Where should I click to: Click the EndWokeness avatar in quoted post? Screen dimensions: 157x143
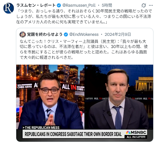(x=23, y=35)
